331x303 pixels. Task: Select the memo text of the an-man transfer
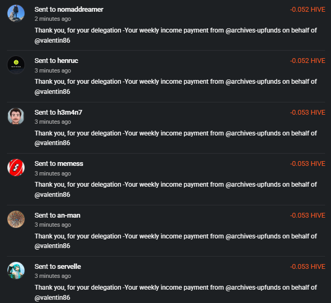(176, 236)
